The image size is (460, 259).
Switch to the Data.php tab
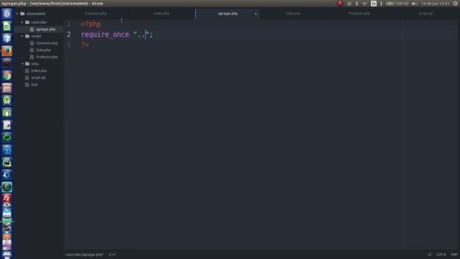point(293,14)
